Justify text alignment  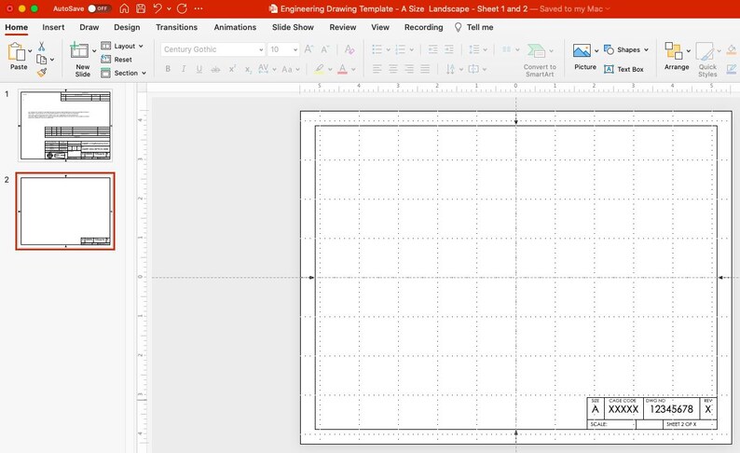(x=425, y=69)
